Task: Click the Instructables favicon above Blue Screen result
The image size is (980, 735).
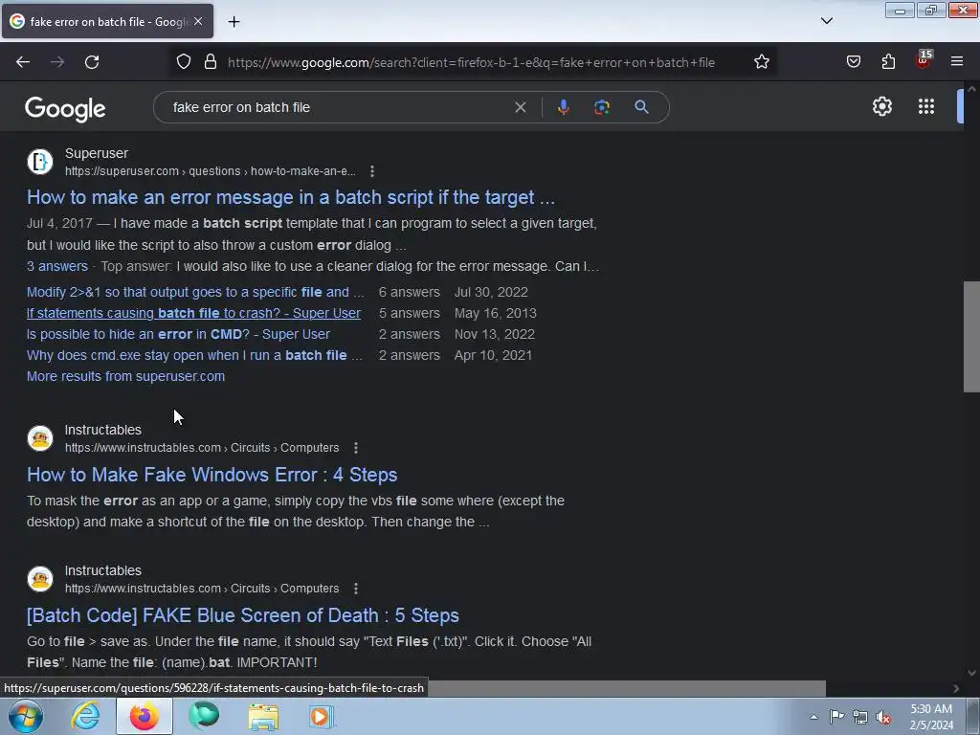Action: coord(40,579)
